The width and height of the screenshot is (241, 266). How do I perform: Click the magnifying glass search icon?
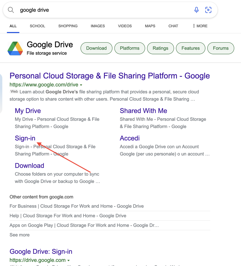pyautogui.click(x=11, y=10)
